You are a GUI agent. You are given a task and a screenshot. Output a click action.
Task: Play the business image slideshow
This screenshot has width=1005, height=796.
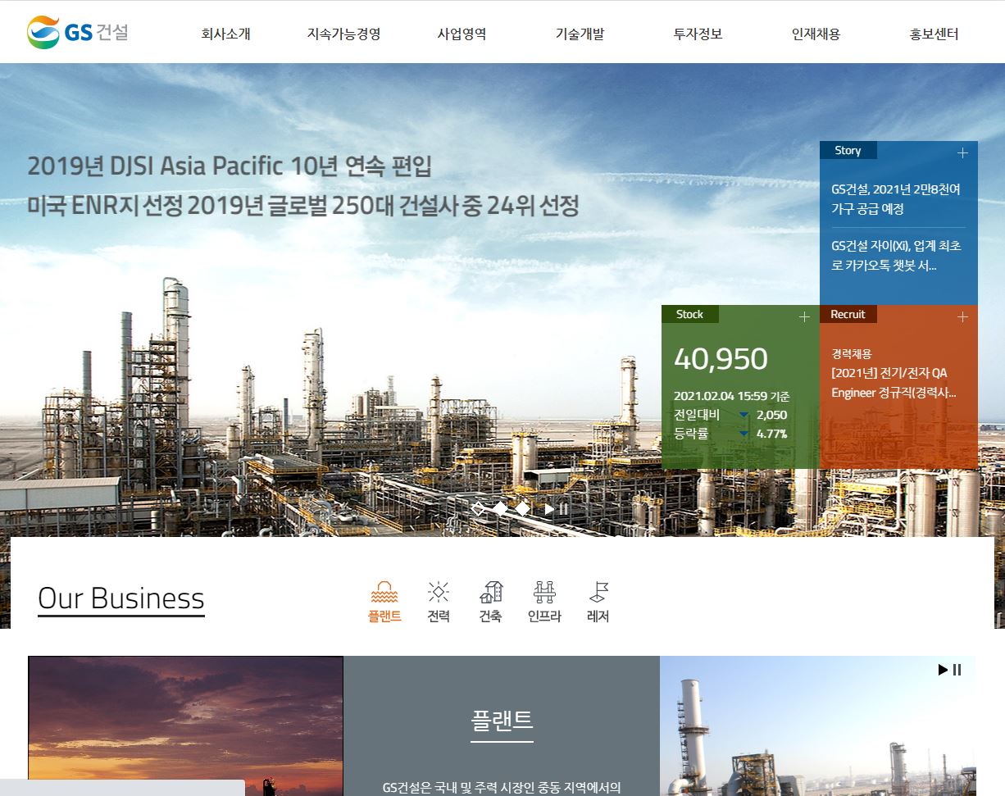click(x=943, y=670)
